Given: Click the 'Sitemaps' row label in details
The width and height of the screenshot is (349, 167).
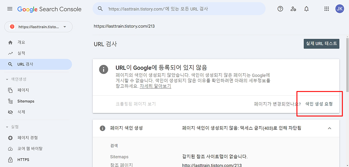Looking at the screenshot, I should 119,157.
